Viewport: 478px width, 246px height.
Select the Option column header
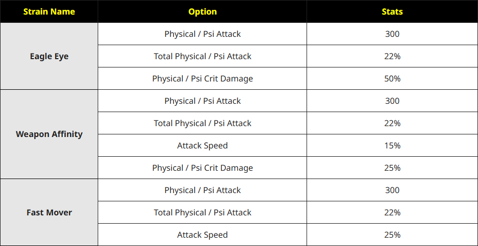(x=203, y=11)
